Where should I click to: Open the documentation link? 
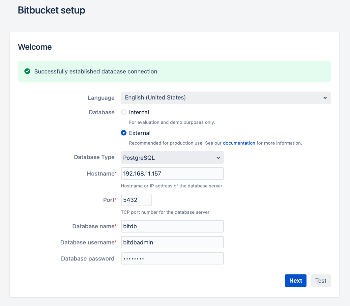pyautogui.click(x=239, y=143)
